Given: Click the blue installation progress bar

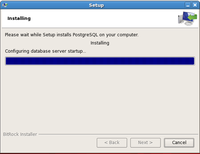Looking at the screenshot, I should [x=100, y=61].
